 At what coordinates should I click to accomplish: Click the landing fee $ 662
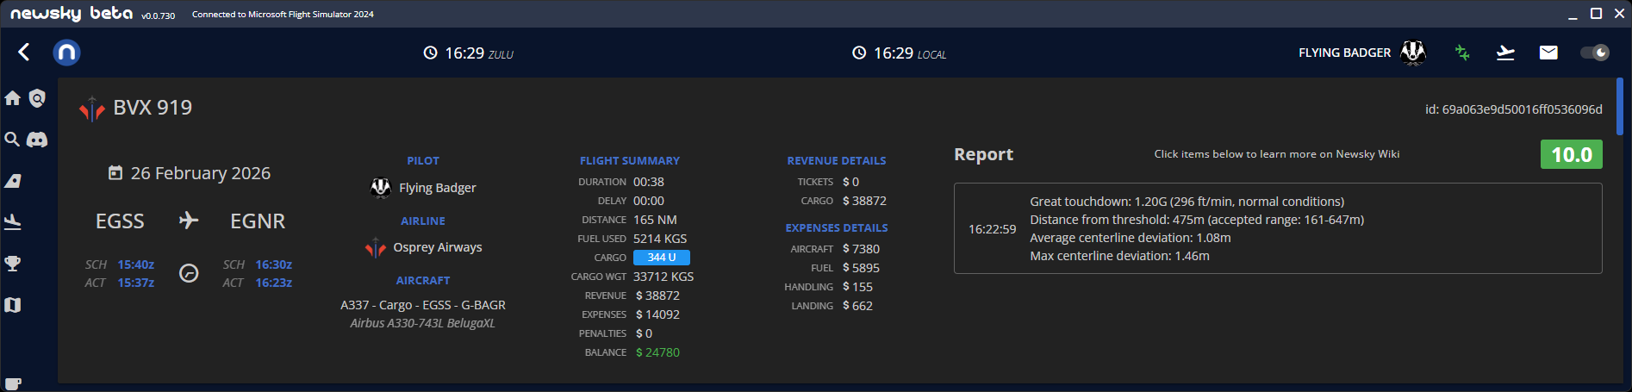pyautogui.click(x=857, y=306)
